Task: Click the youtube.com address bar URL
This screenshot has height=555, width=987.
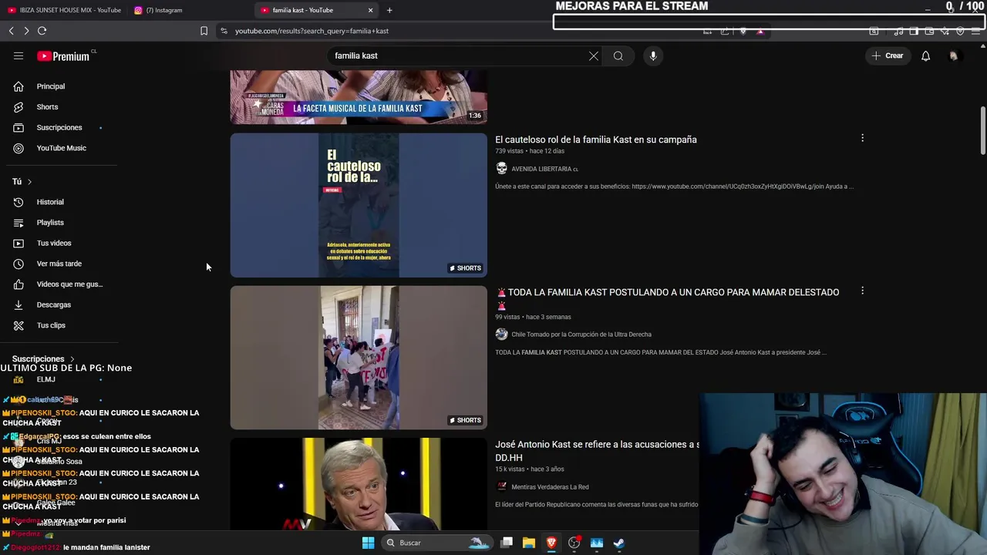Action: click(312, 31)
